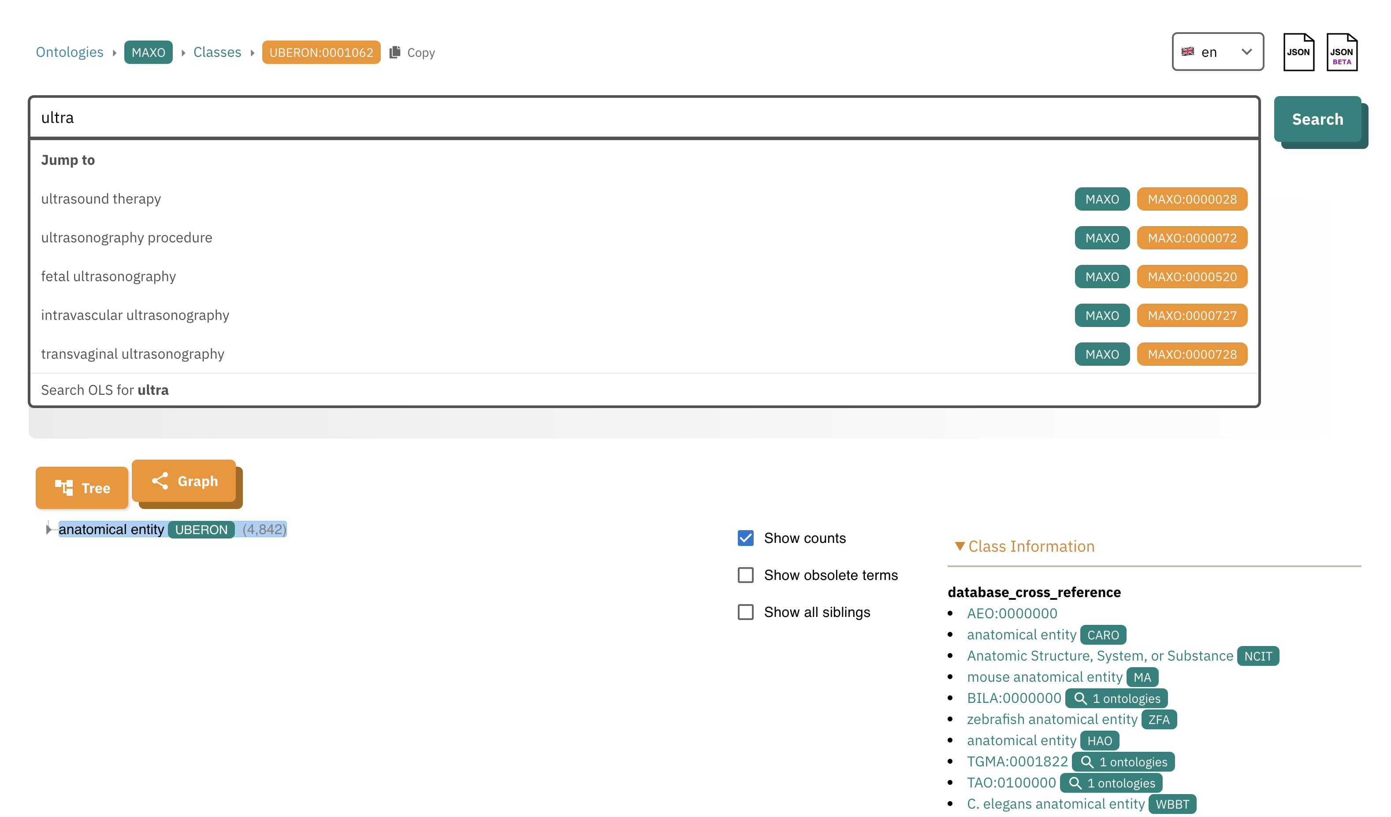This screenshot has height=817, width=1391.
Task: Open the AEO:0000000 cross-reference link
Action: 1011,613
